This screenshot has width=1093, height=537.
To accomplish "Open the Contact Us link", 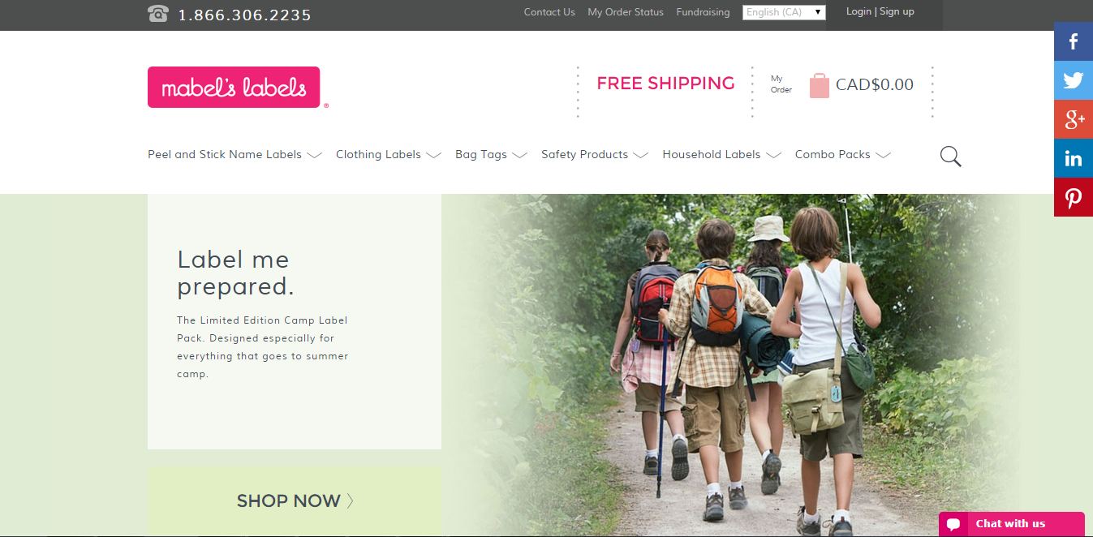I will click(x=549, y=12).
